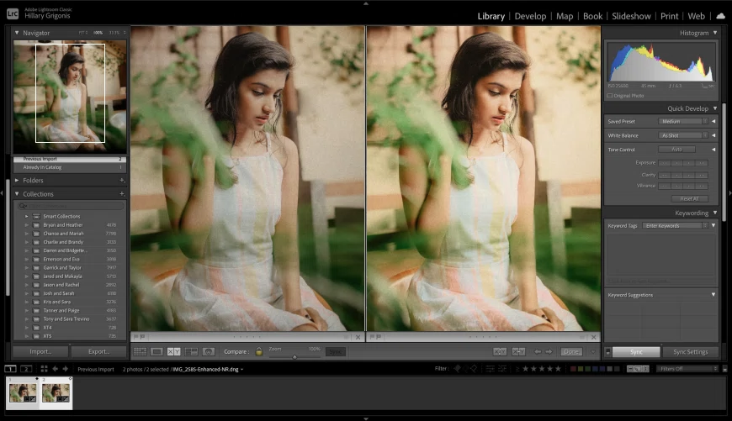Viewport: 732px width, 421px height.
Task: Switch to Survey view icon
Action: pyautogui.click(x=191, y=351)
